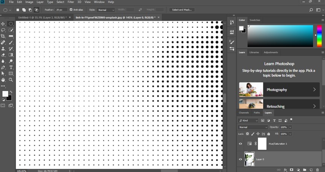Select the Lasso tool
This screenshot has width=325, height=172.
pos(3,30)
